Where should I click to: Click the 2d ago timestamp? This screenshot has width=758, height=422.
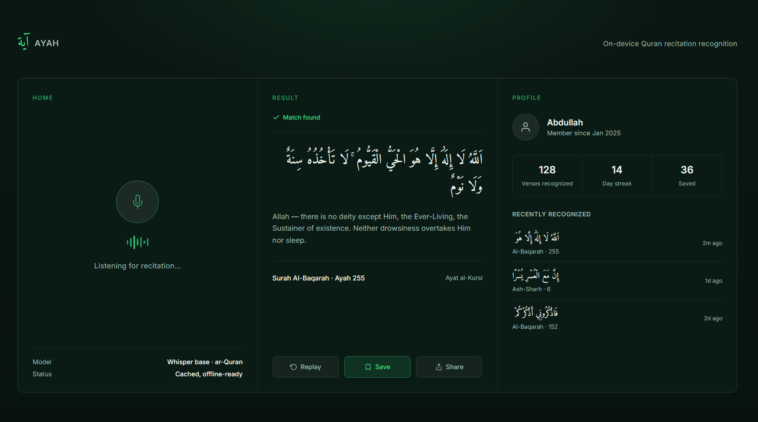coord(713,319)
